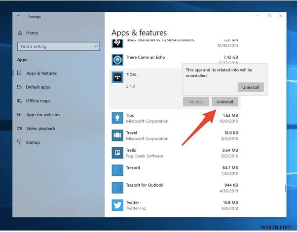The height and width of the screenshot is (232, 297).
Task: Click the There Came an Echo icon
Action: (117, 60)
